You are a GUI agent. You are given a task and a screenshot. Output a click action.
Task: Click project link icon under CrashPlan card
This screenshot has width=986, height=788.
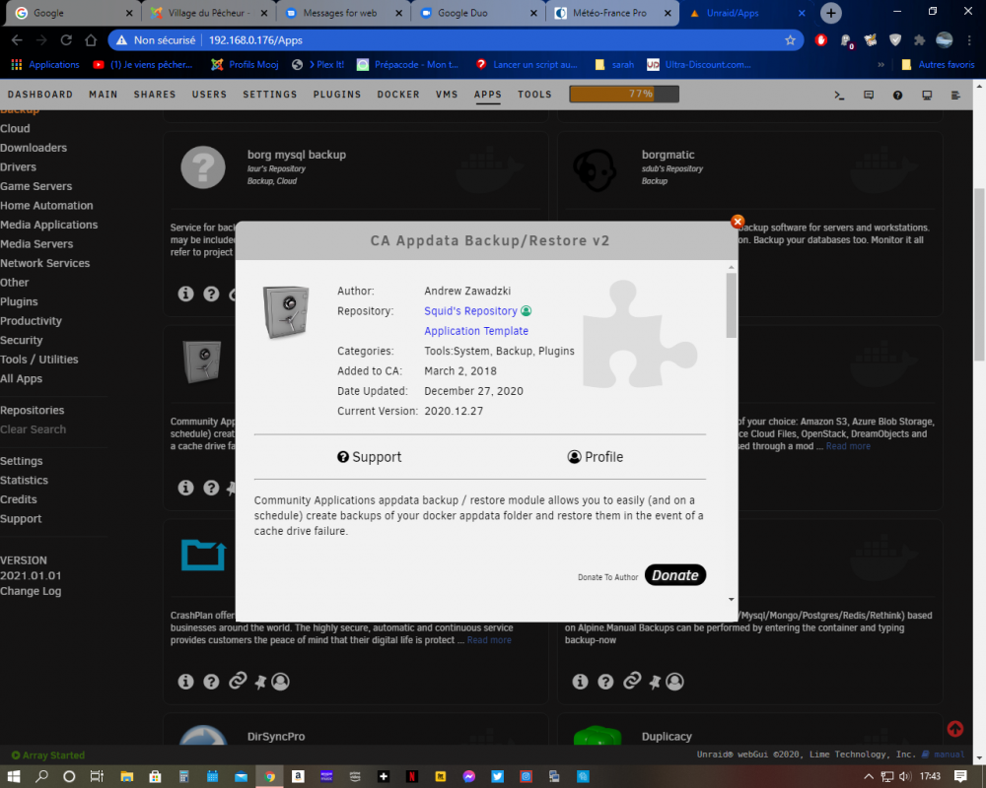tap(238, 681)
